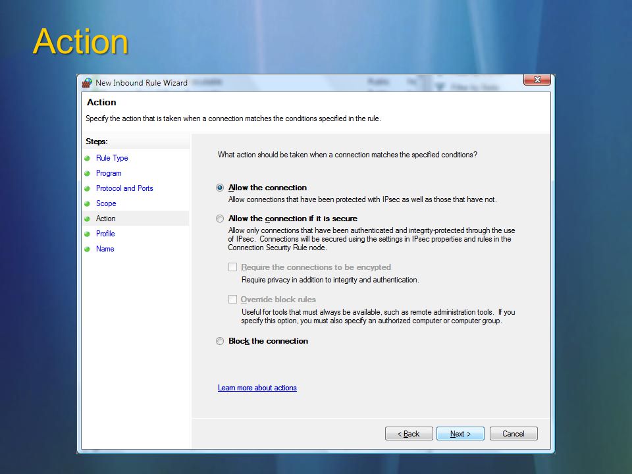Click green bullet beside Rule Type
This screenshot has height=474, width=632.
point(87,159)
